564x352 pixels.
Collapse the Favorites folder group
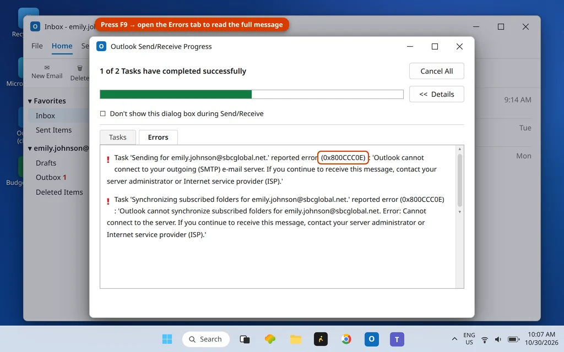pos(30,101)
